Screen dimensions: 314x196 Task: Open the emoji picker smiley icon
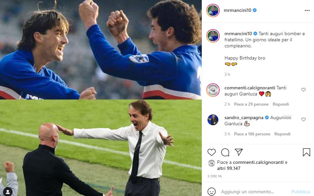(212, 192)
